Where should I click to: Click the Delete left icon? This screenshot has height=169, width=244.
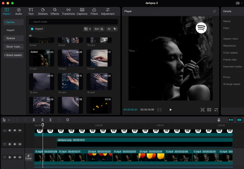[42, 120]
